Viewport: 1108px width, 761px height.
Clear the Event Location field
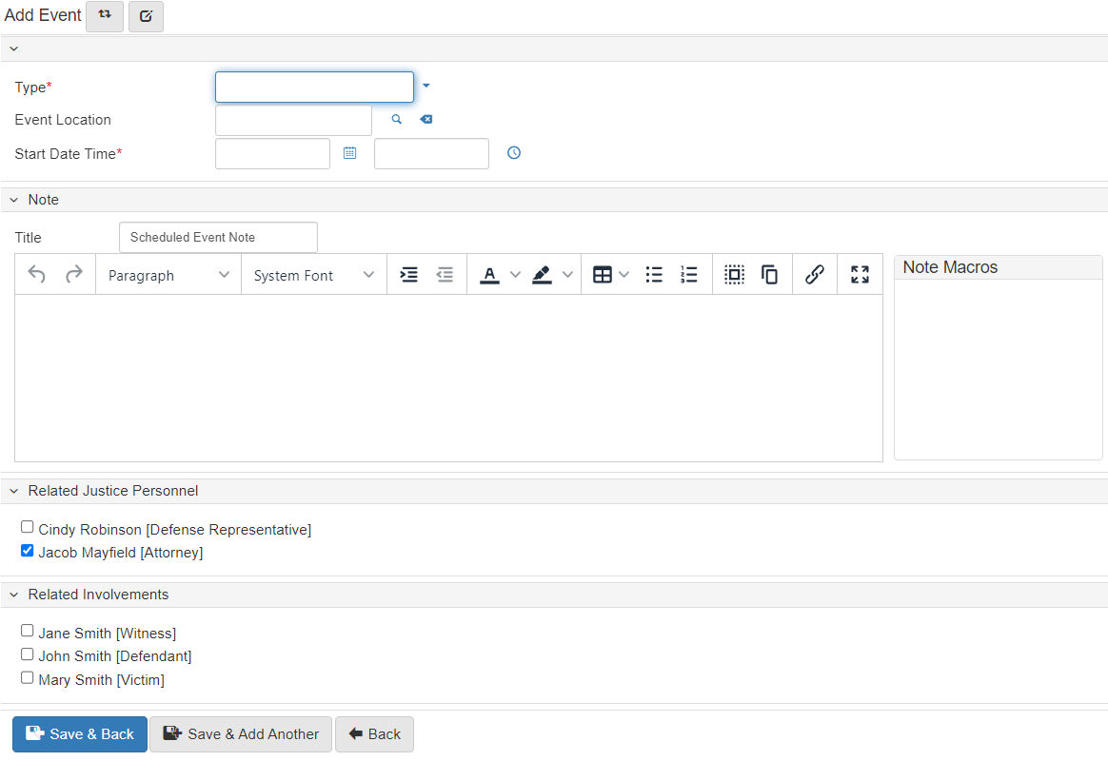point(425,119)
